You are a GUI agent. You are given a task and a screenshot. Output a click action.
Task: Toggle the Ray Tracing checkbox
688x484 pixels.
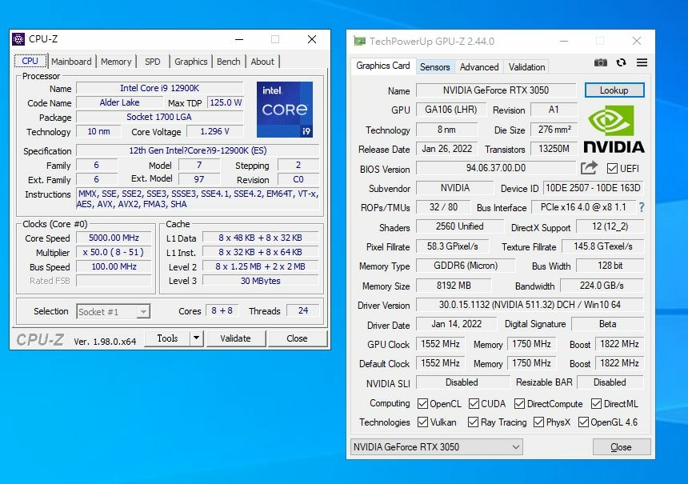click(473, 422)
